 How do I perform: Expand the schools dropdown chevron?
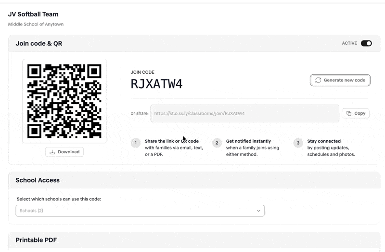coord(258,211)
